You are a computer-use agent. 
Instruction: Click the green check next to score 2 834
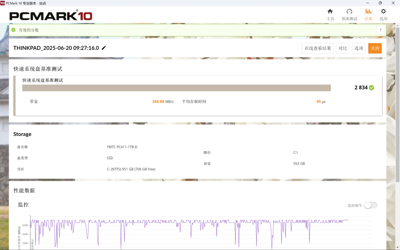[x=371, y=88]
